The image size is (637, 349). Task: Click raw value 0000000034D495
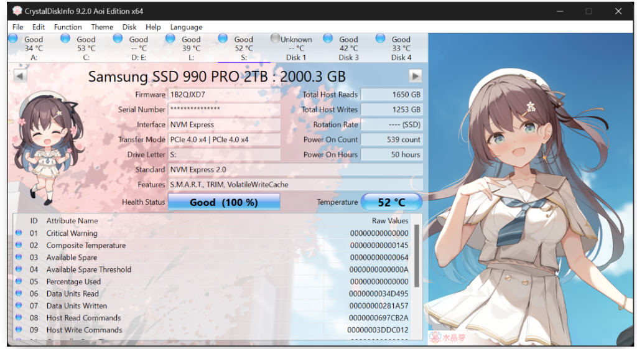pyautogui.click(x=379, y=294)
